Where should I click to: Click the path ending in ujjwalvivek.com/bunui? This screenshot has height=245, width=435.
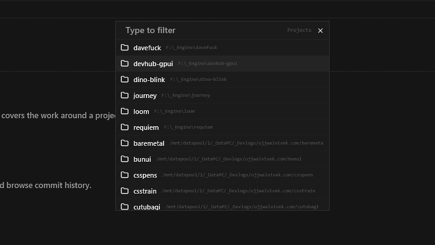pyautogui.click(x=229, y=159)
